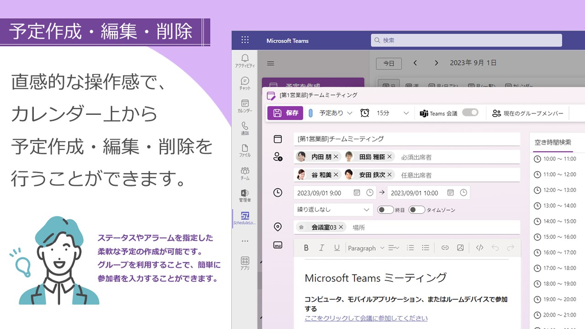
Task: Go to the next date with the right chevron
Action: (436, 63)
